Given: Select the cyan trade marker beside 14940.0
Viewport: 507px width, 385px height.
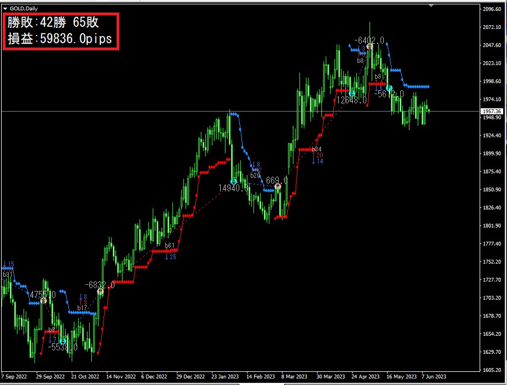Looking at the screenshot, I should (233, 182).
